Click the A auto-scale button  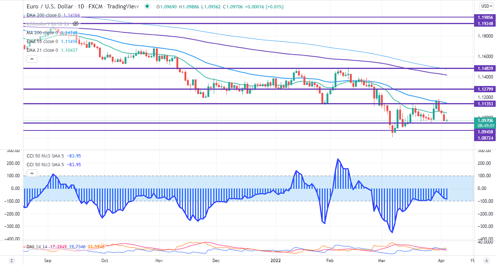click(486, 261)
